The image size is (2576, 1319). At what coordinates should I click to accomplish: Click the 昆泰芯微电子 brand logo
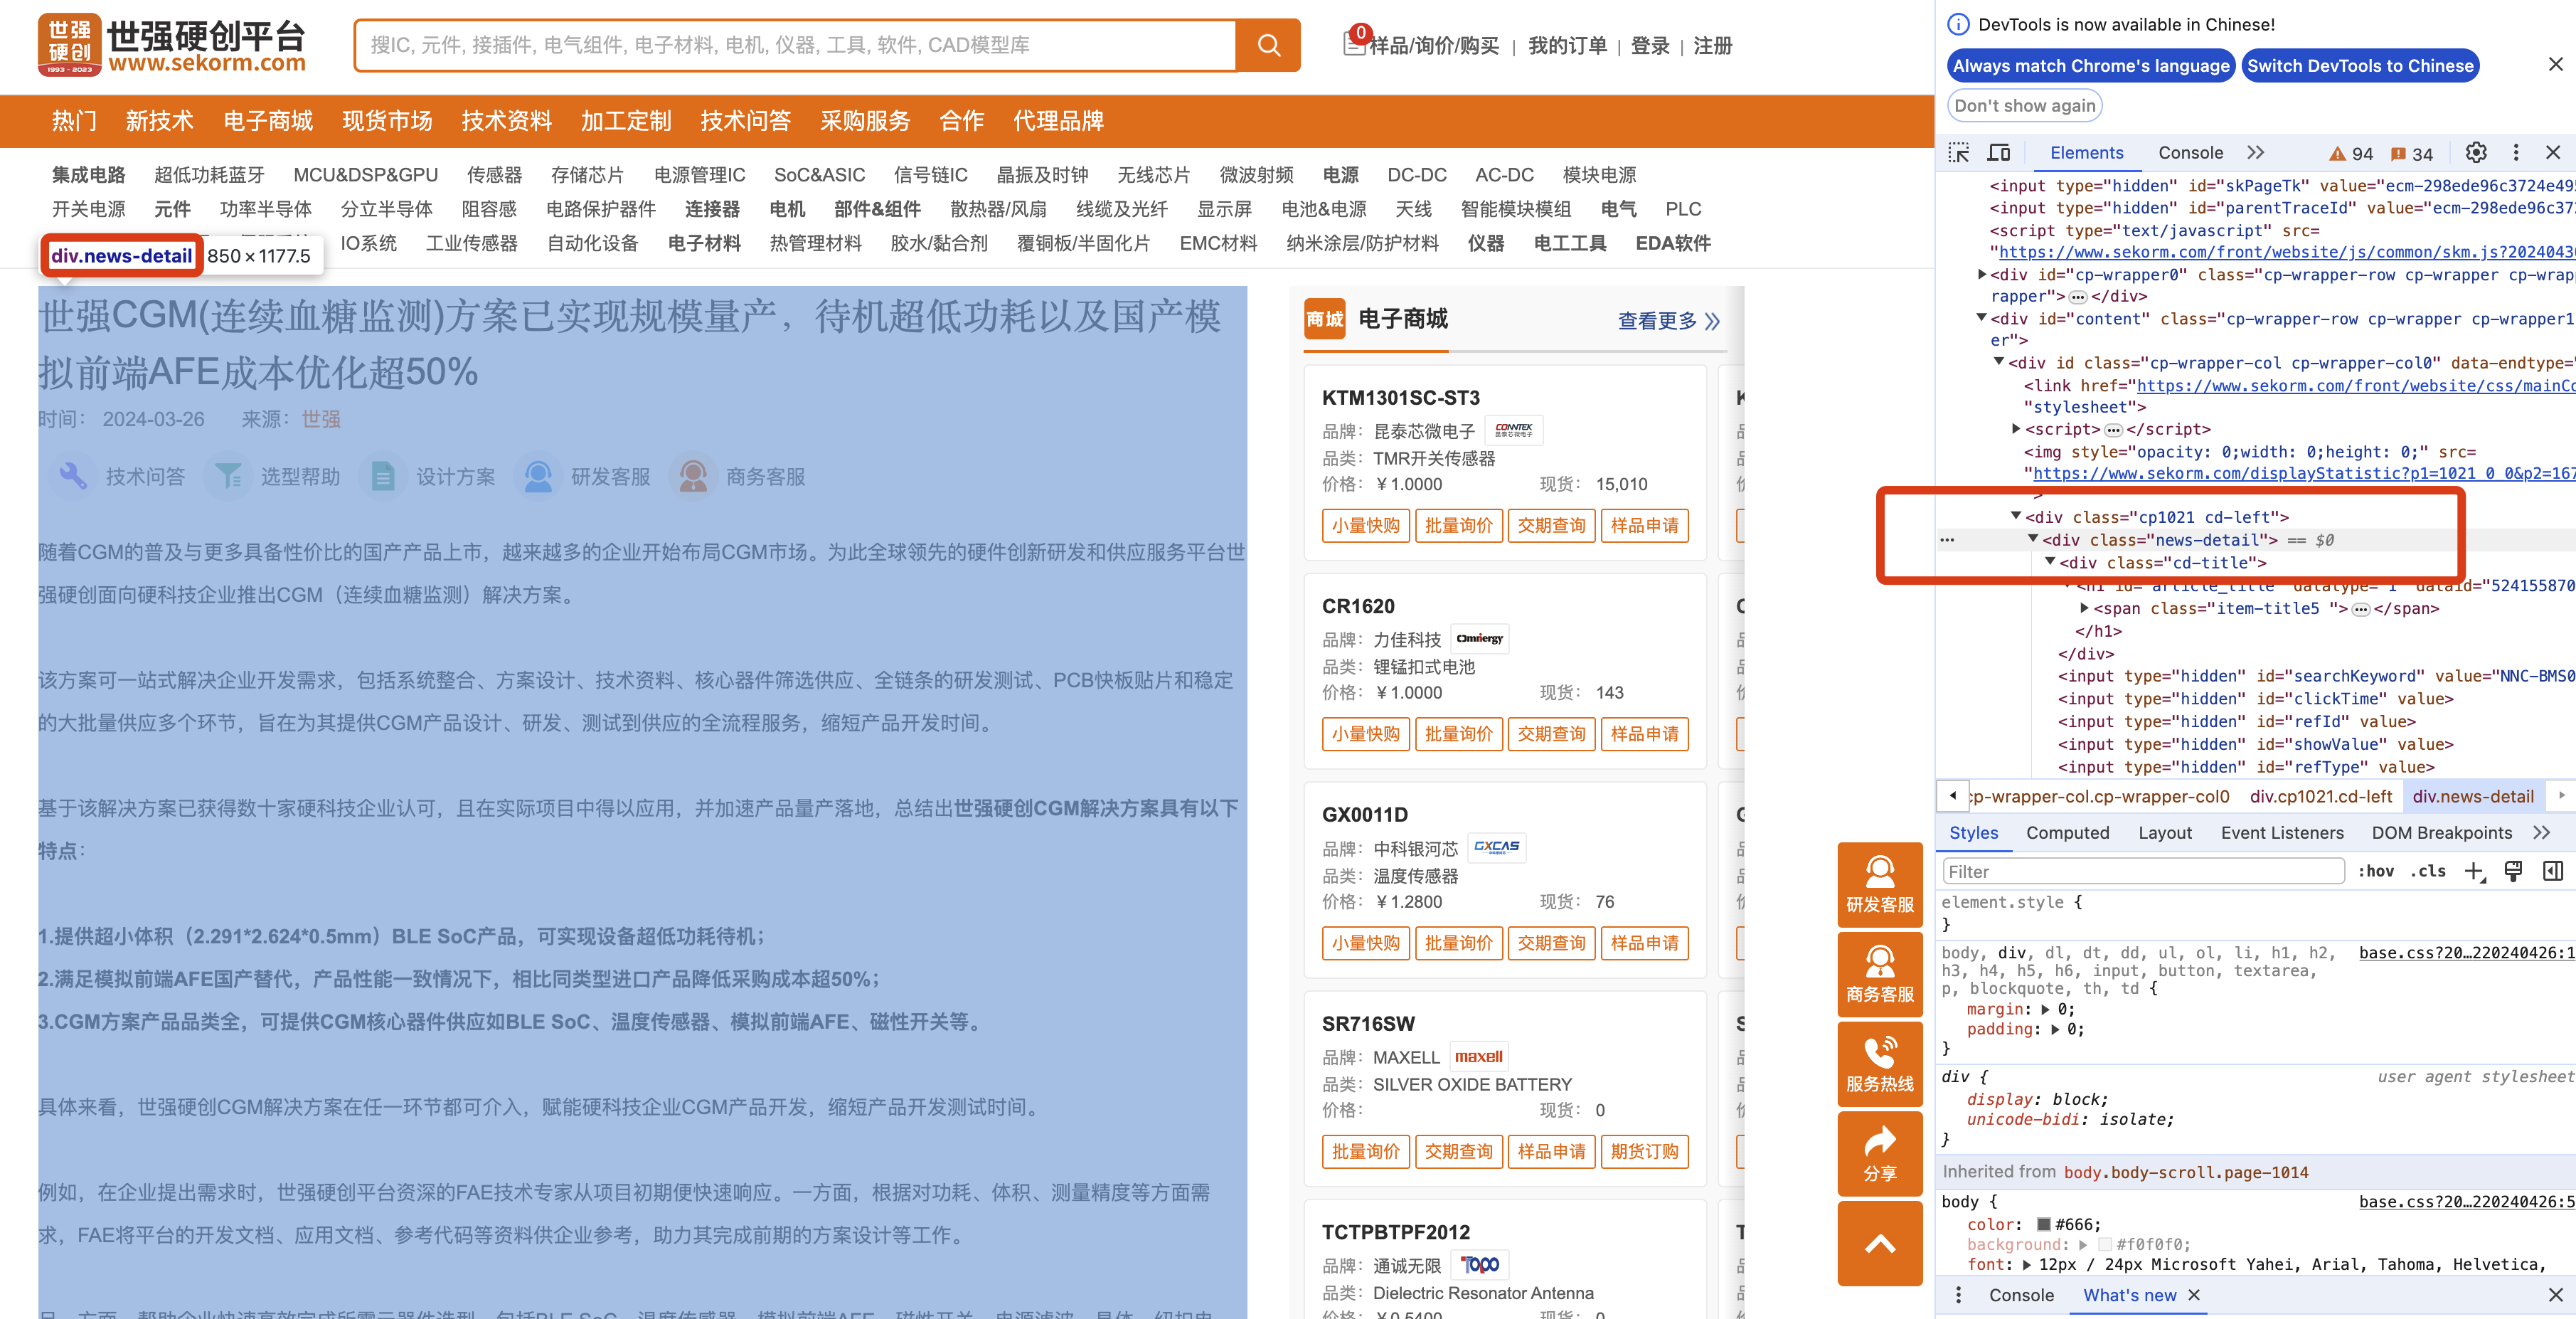tap(1514, 430)
